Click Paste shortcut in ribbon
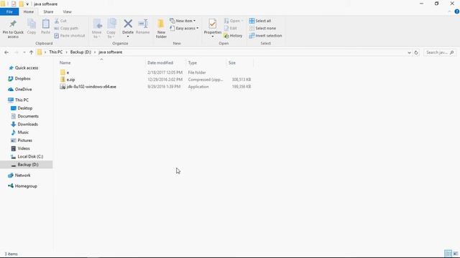 [70, 36]
